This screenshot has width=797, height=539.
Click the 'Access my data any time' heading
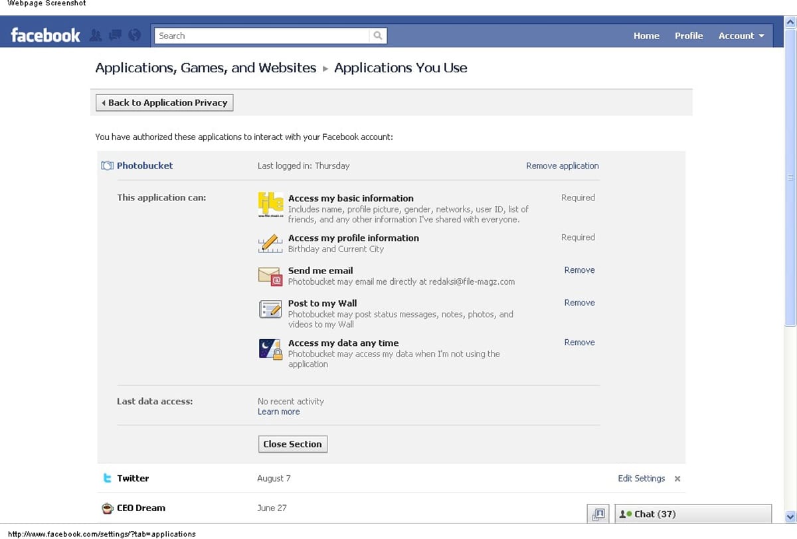(x=343, y=343)
